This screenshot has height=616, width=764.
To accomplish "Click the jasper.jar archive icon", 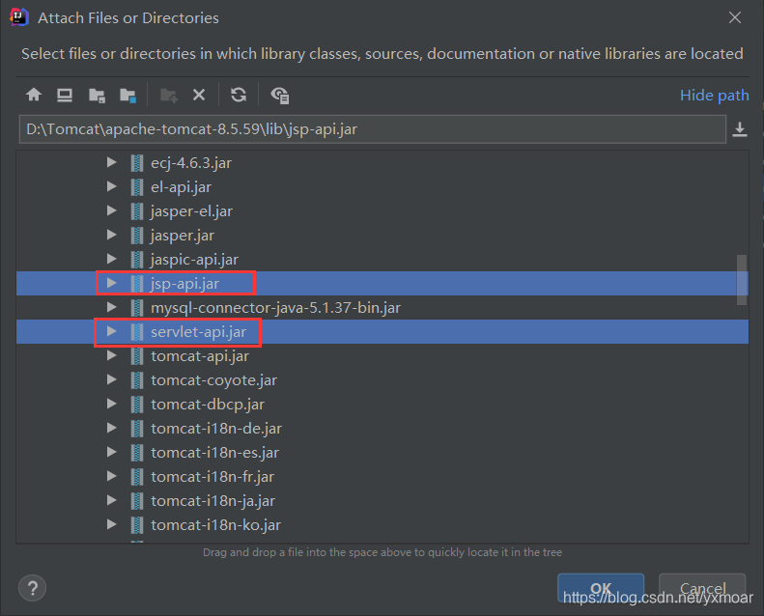I will (x=137, y=236).
